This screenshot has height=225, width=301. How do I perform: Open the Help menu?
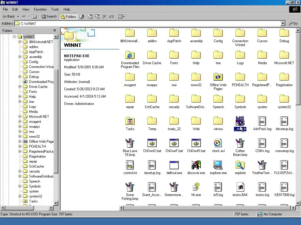pos(67,9)
